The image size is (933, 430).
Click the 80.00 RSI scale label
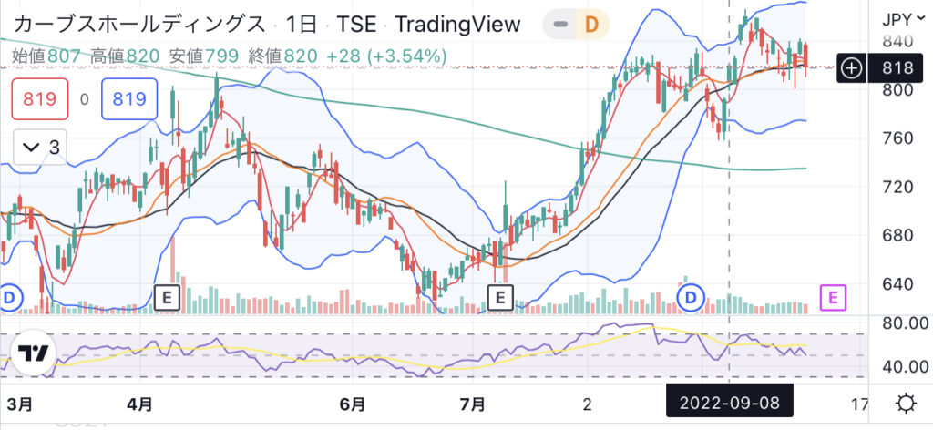click(x=905, y=324)
